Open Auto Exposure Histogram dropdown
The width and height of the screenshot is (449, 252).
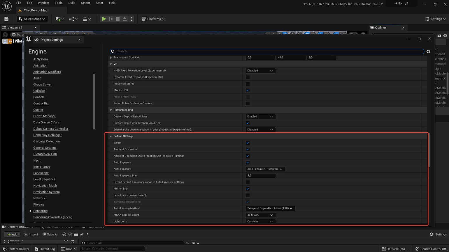pyautogui.click(x=265, y=169)
